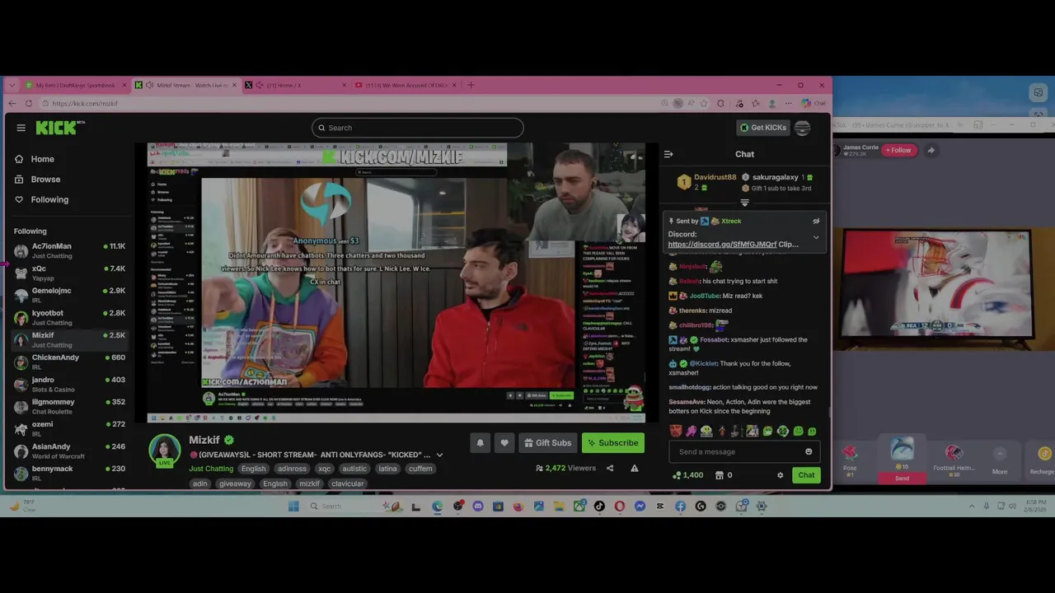Expand the pinned Discord message

pyautogui.click(x=816, y=238)
